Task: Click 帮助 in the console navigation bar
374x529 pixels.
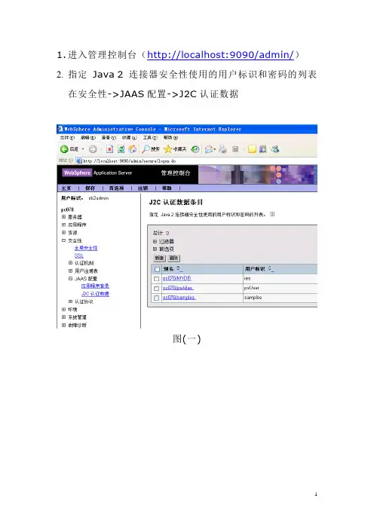Action: [167, 188]
